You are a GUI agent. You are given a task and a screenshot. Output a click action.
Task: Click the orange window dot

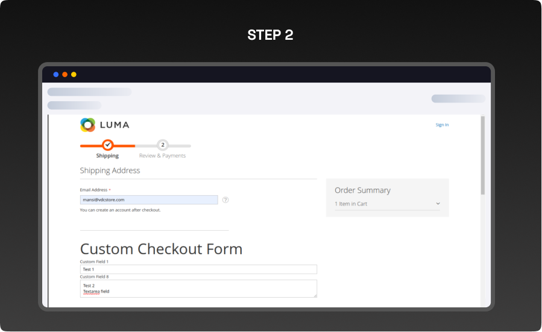(65, 75)
